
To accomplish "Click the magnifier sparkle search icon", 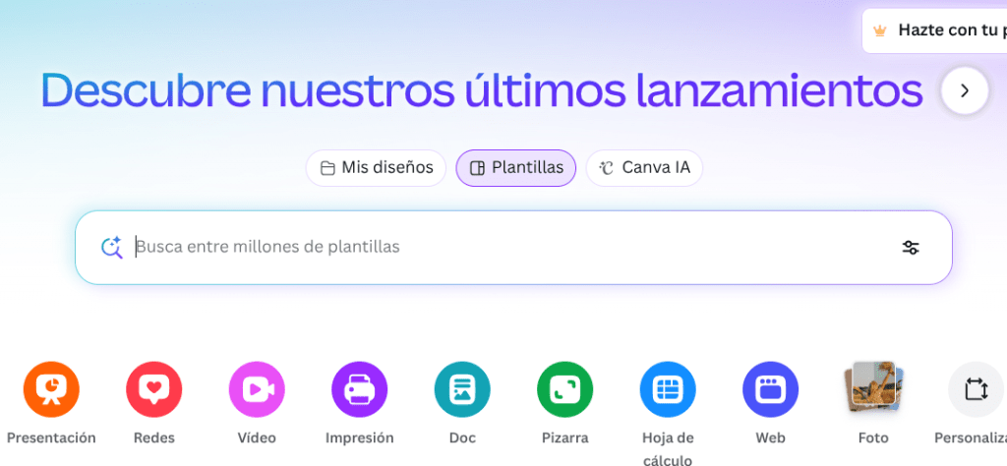I will click(111, 248).
